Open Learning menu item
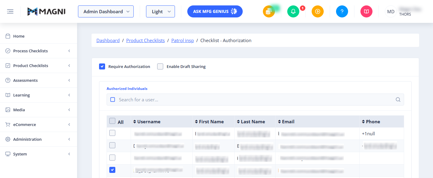Screen dimensions: 433x178 click(x=39, y=95)
